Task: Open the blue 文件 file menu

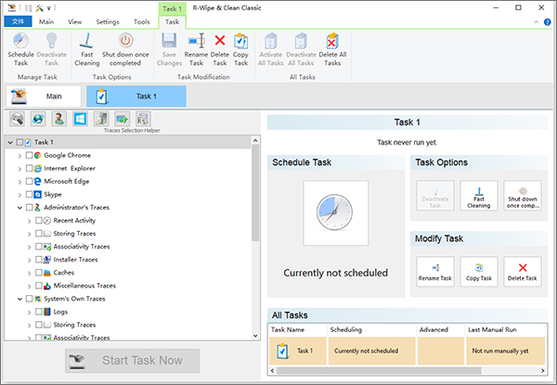Action: tap(19, 21)
